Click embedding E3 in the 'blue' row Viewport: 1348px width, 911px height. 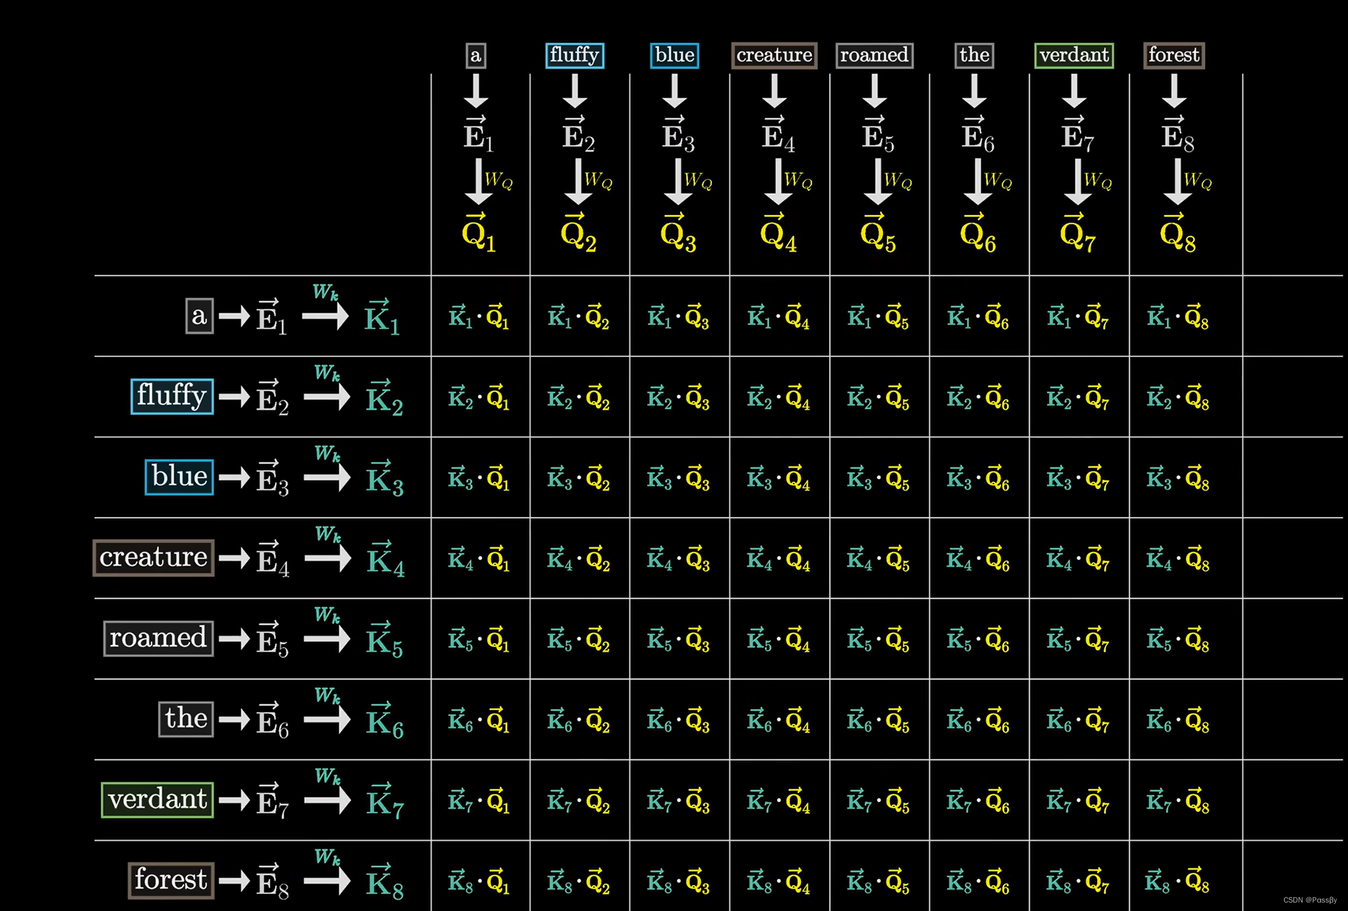pyautogui.click(x=272, y=478)
